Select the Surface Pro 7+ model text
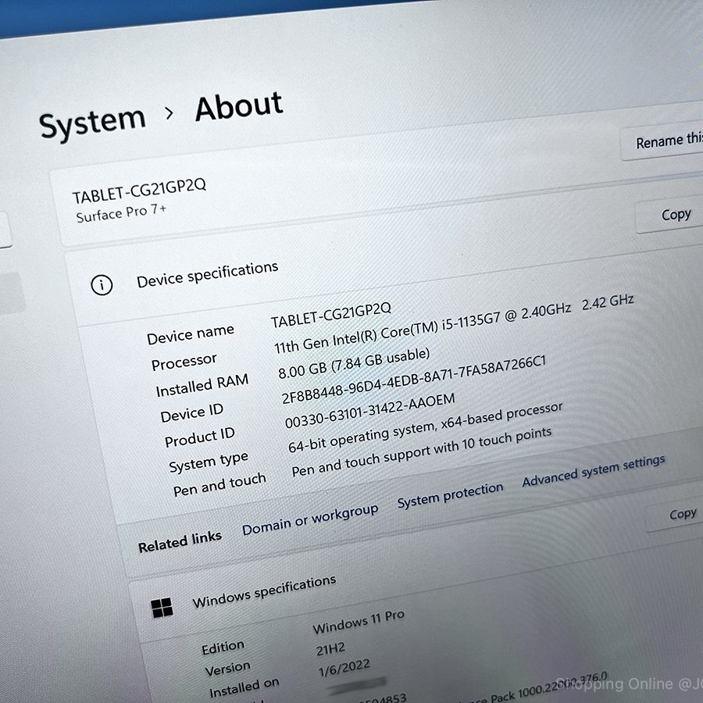Image resolution: width=703 pixels, height=703 pixels. pos(121,213)
